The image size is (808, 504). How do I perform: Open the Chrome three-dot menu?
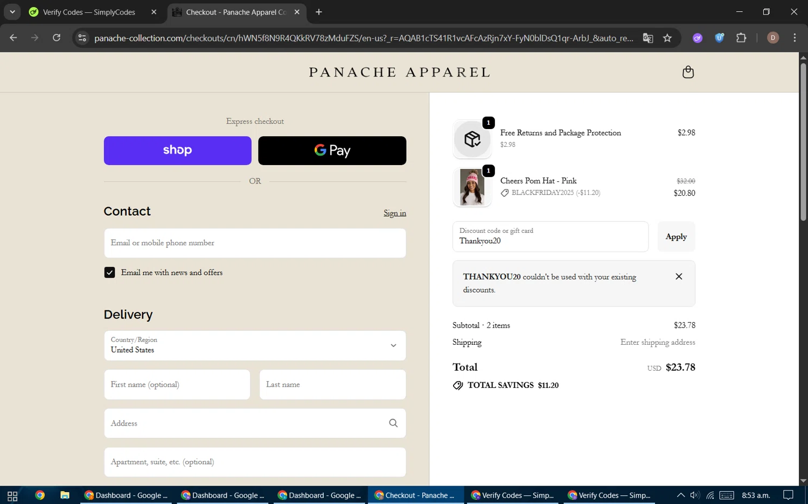(795, 38)
